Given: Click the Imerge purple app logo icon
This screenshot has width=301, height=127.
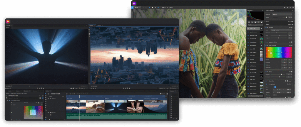Looking at the screenshot, I should tap(134, 4).
